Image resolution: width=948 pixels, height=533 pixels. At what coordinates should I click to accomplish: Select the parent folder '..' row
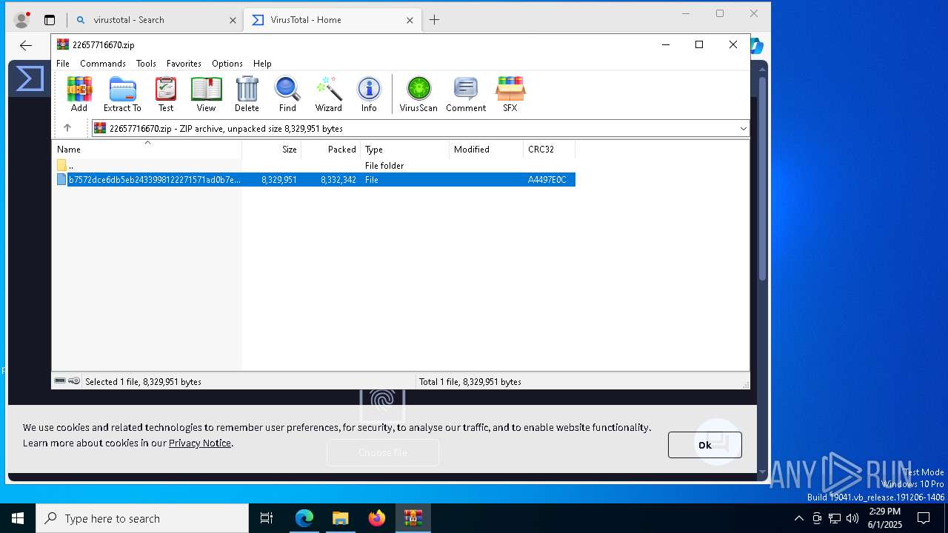coord(316,166)
